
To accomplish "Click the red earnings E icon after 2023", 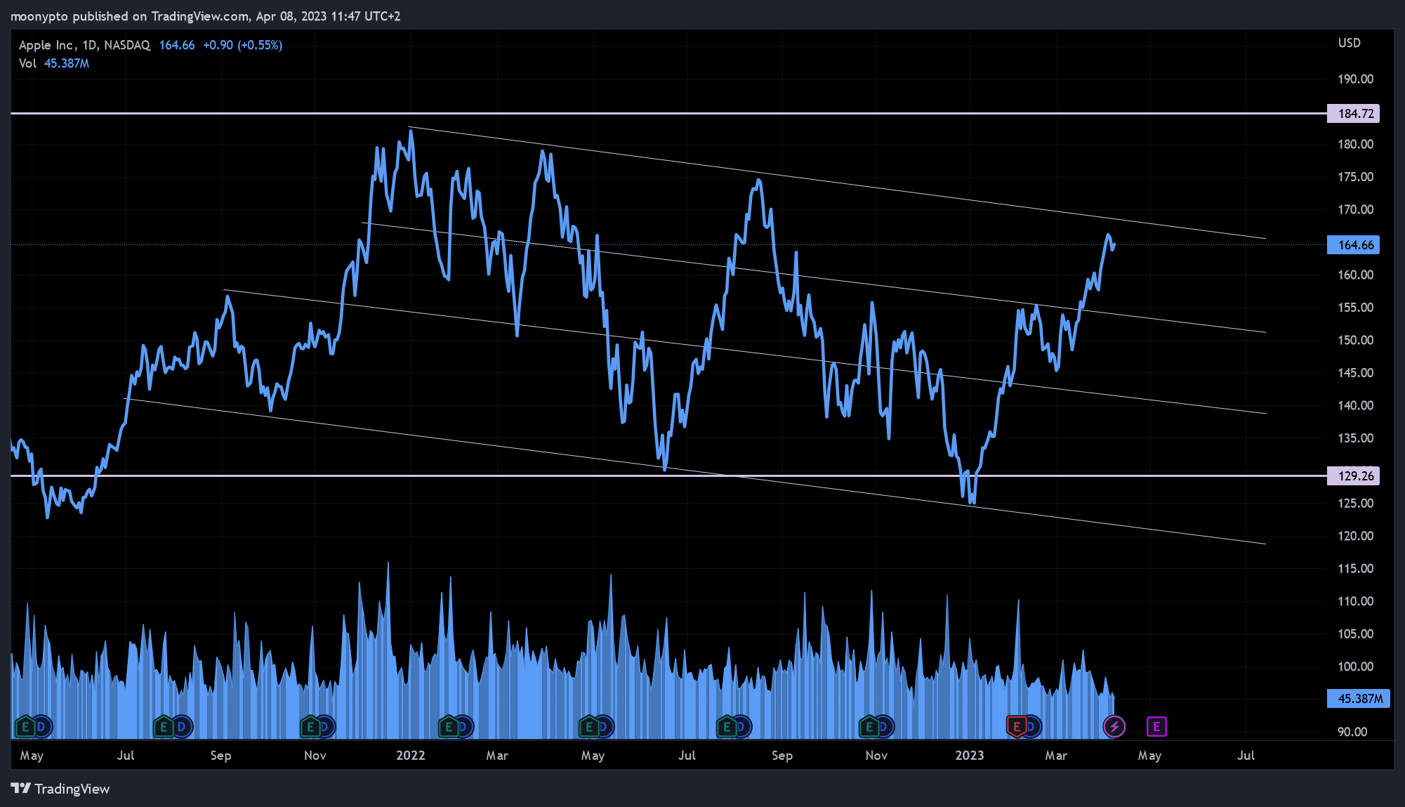I will (1016, 726).
